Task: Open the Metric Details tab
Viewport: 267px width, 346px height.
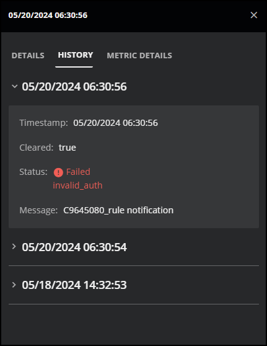Action: [x=139, y=55]
